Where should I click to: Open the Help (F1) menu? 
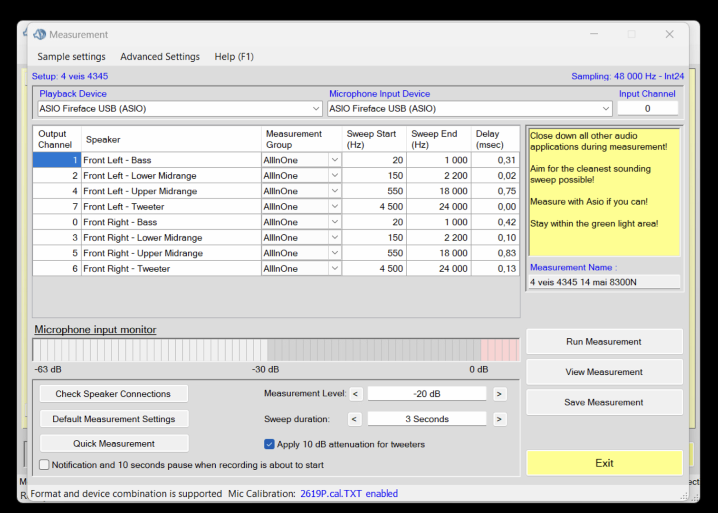(234, 57)
